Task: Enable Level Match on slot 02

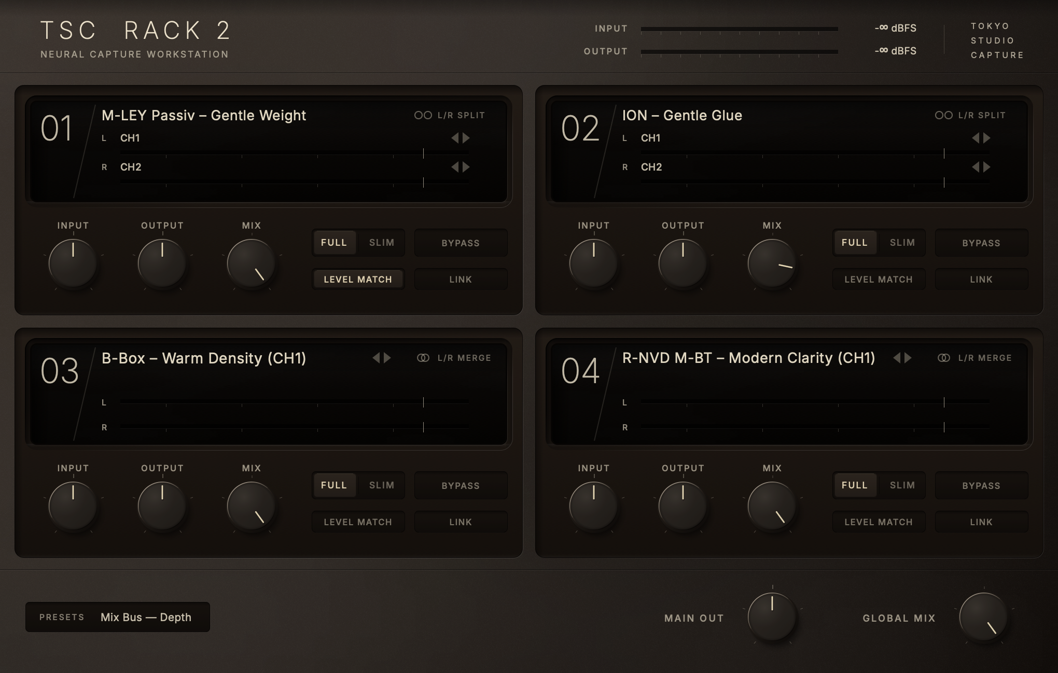Action: (879, 279)
